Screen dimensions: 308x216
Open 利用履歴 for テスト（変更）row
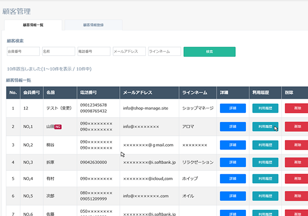click(x=265, y=108)
